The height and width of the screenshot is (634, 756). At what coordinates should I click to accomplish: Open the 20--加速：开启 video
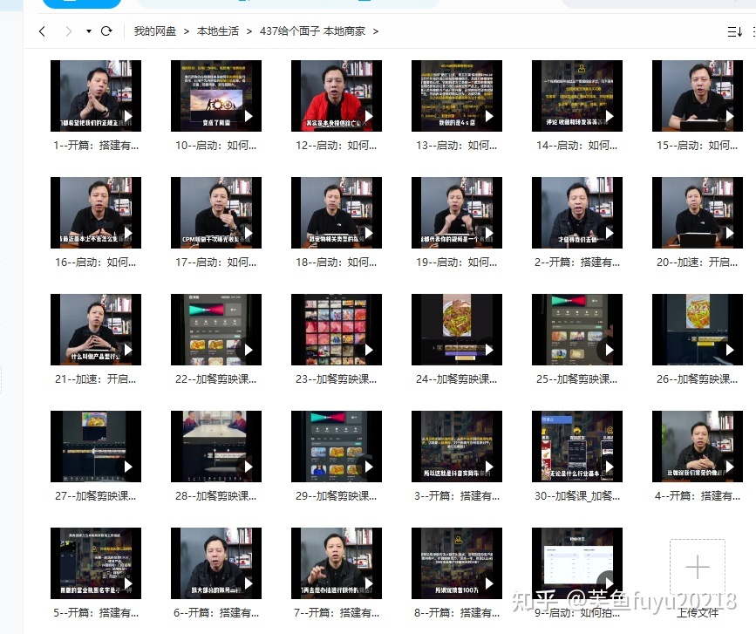pyautogui.click(x=698, y=213)
